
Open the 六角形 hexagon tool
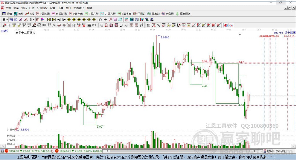pos(168,14)
